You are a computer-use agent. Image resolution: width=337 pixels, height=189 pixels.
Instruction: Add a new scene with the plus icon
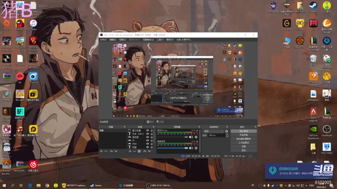pyautogui.click(x=101, y=151)
